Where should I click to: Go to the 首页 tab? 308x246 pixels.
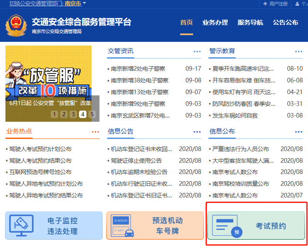click(x=186, y=22)
